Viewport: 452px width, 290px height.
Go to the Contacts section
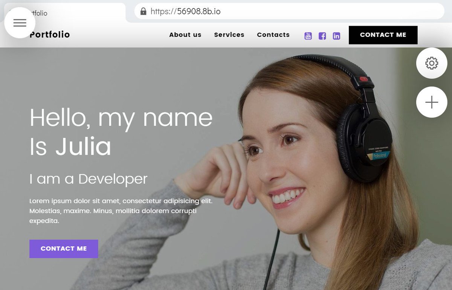tap(273, 35)
